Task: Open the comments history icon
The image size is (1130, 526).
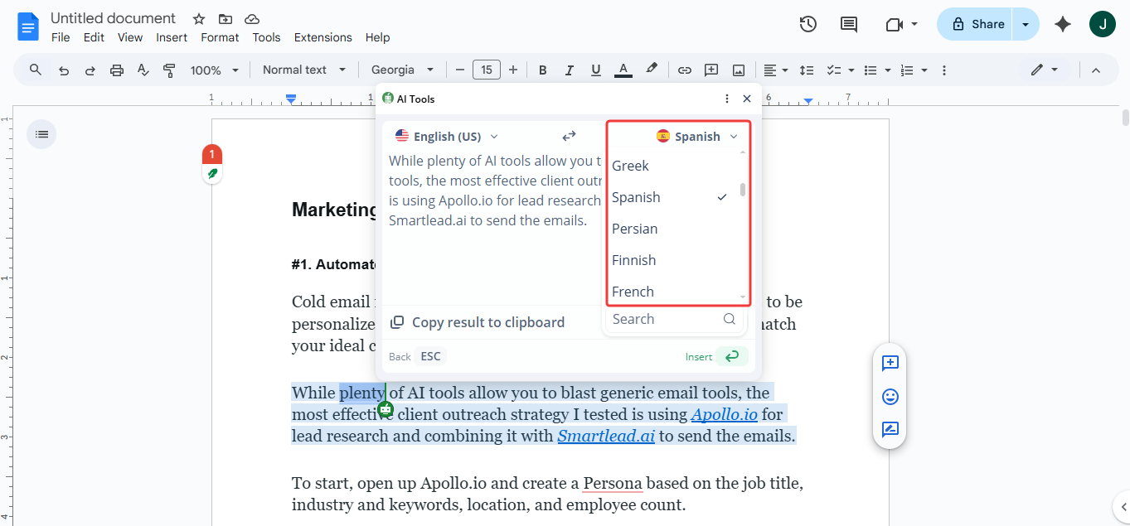Action: [x=849, y=24]
